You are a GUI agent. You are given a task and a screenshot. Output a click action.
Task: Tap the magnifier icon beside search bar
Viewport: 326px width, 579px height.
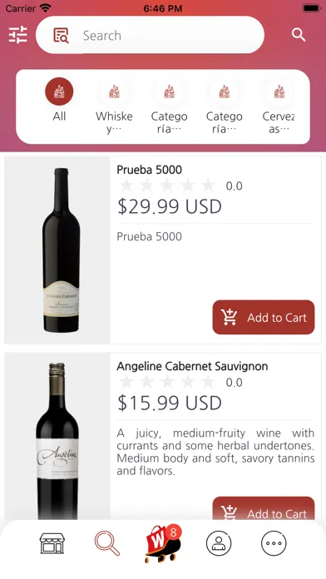[x=299, y=35]
